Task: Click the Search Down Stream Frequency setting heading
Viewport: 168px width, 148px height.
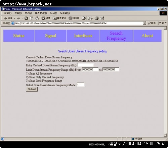Action: 82,51
